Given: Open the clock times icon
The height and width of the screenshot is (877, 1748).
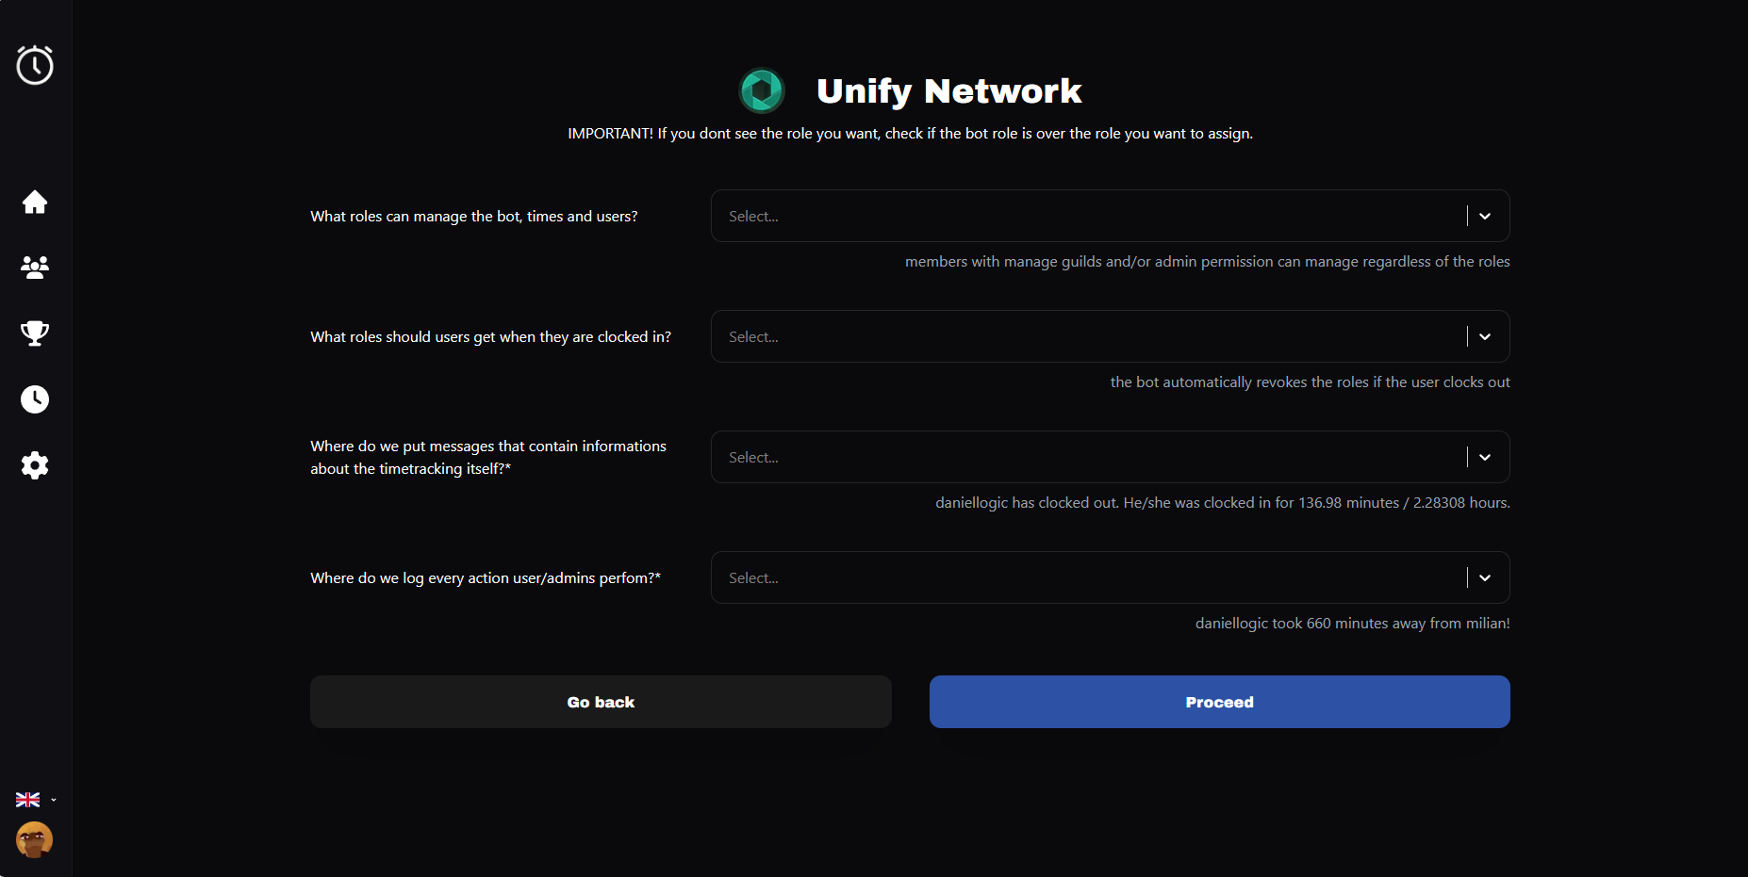Looking at the screenshot, I should coord(35,399).
